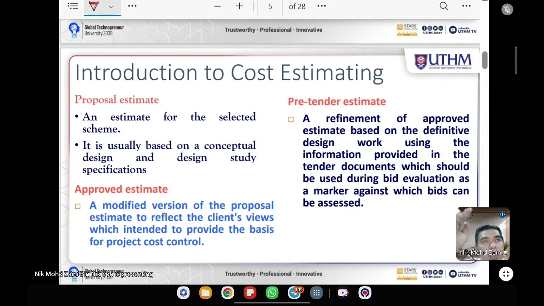
Task: Expand the highlighter tool options chevron
Action: click(111, 6)
